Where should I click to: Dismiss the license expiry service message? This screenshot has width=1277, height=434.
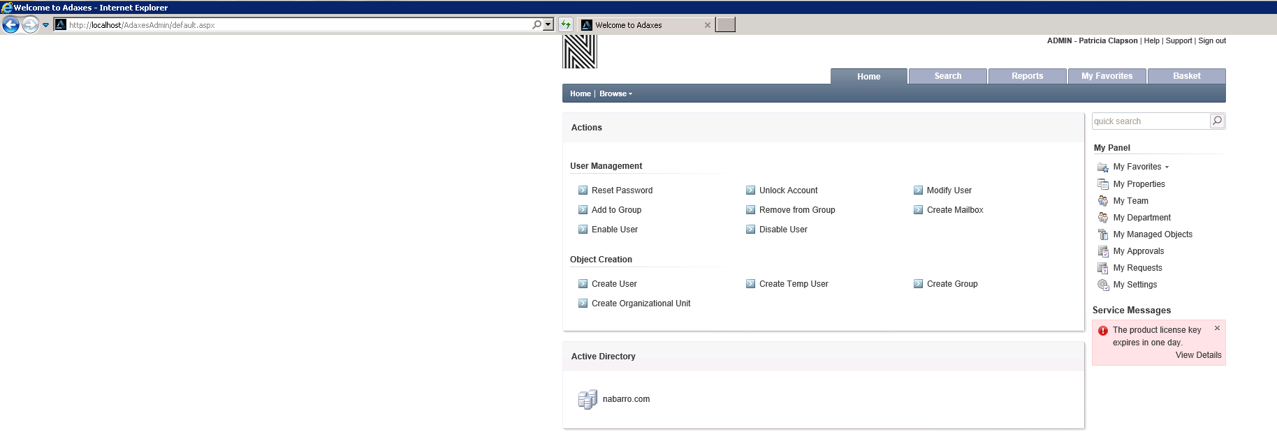(1217, 328)
